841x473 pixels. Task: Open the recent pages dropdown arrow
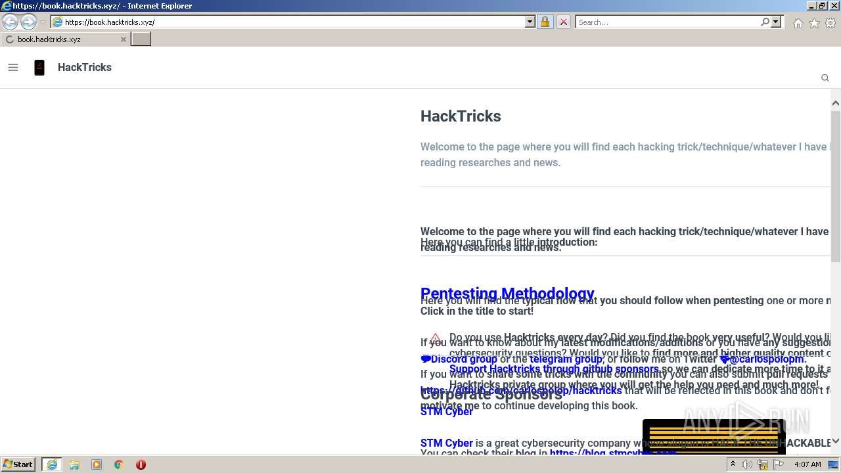point(43,22)
